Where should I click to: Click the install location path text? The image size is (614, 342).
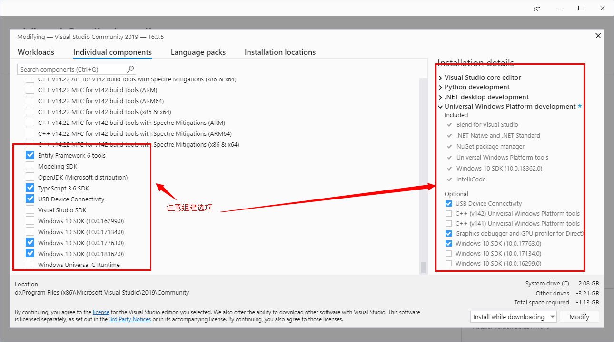click(x=102, y=293)
